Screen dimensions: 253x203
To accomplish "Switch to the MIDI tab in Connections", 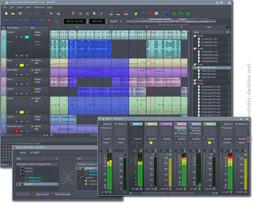I will (x=35, y=153).
